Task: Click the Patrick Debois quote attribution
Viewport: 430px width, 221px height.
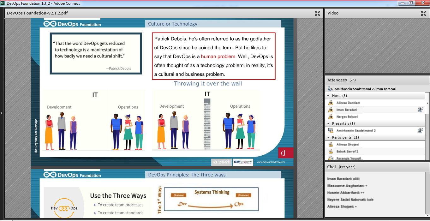Action: point(118,68)
